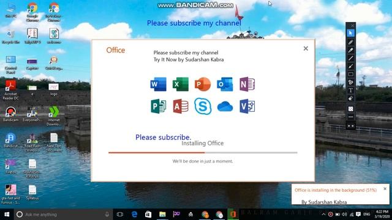Open the Syllabus document on desktop
392x220 pixels.
(32, 193)
